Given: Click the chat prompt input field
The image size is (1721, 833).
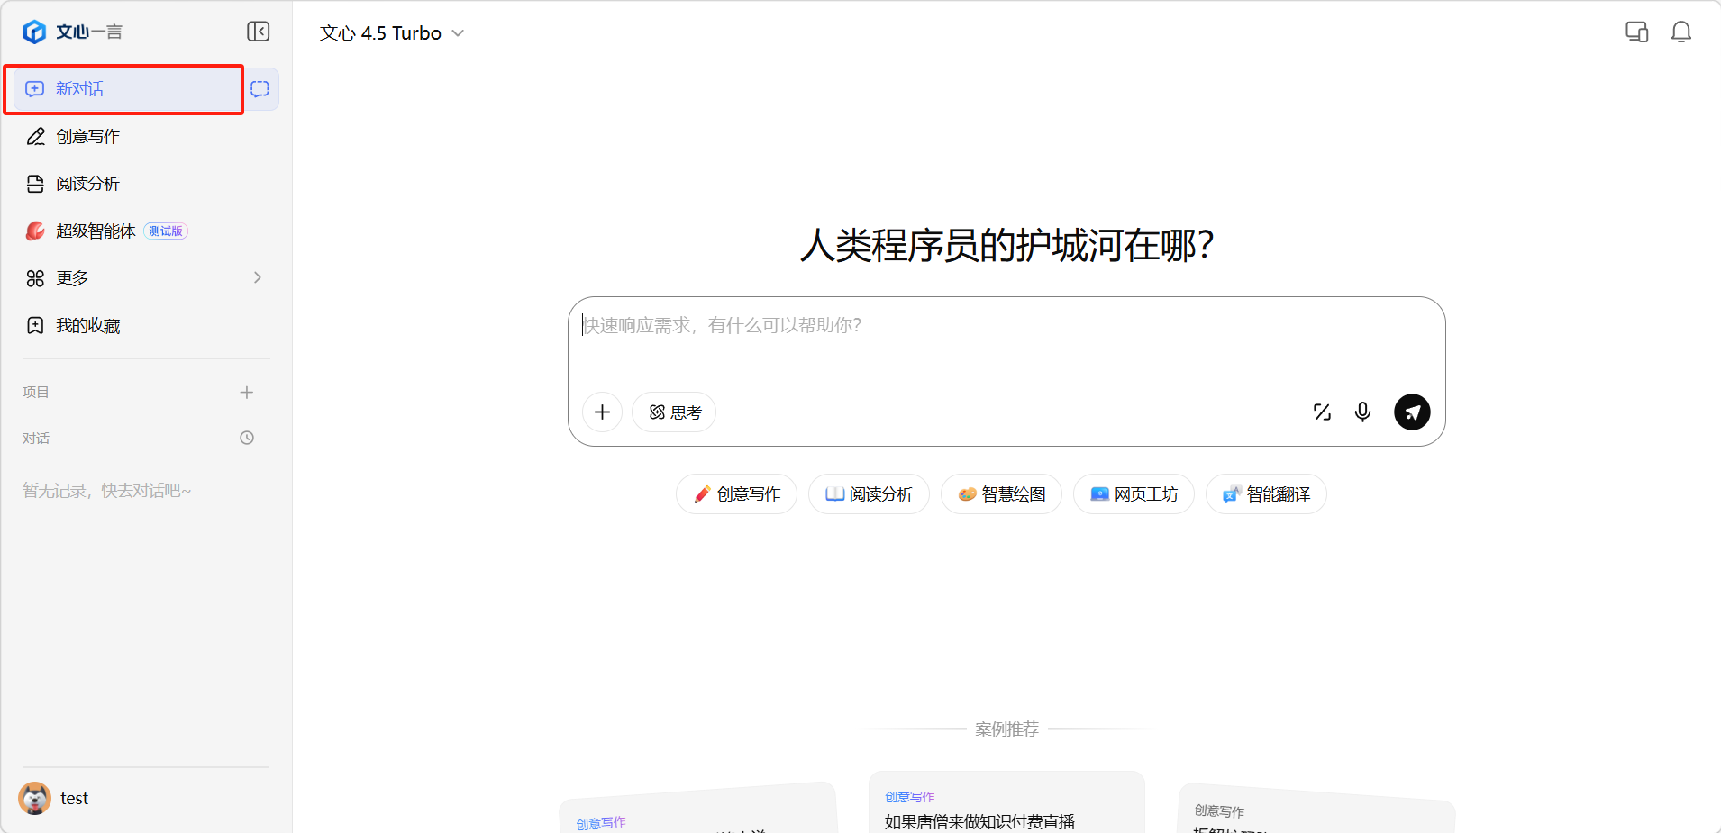Looking at the screenshot, I should [x=1006, y=342].
